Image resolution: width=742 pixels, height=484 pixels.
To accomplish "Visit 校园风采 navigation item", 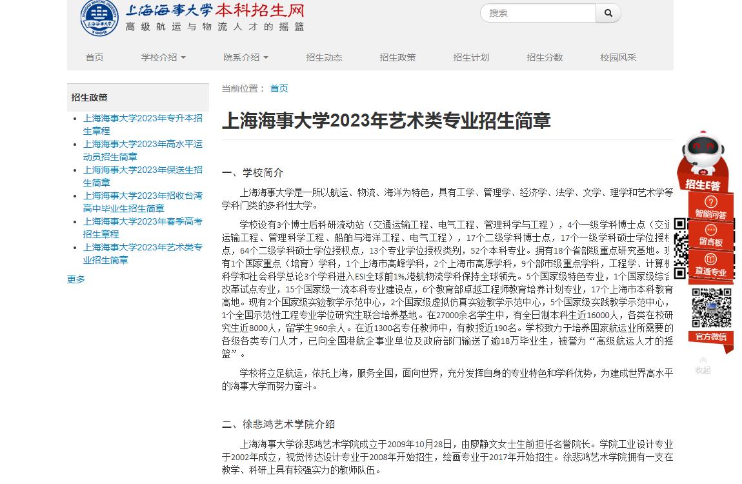I will coord(618,57).
